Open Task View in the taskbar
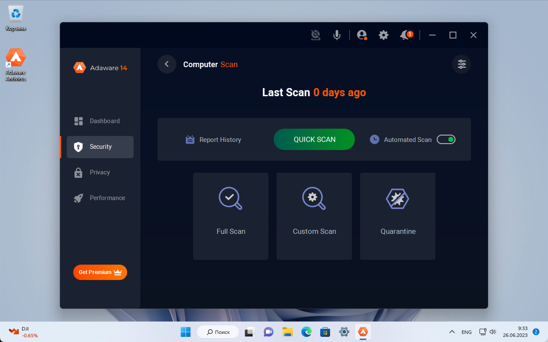548x342 pixels. (249, 332)
